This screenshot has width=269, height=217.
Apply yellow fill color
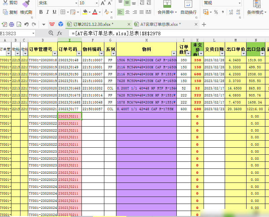coord(85,12)
